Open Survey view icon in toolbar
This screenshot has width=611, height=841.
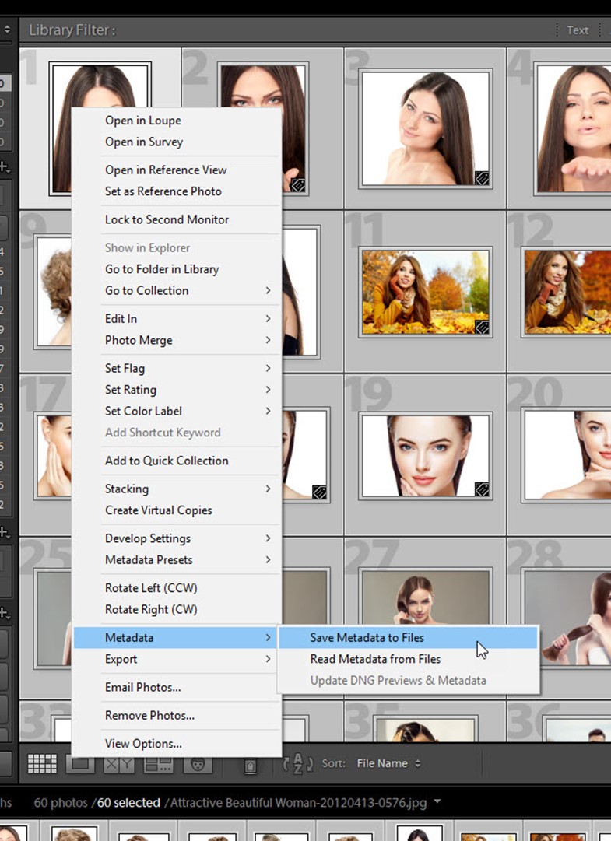click(x=158, y=764)
